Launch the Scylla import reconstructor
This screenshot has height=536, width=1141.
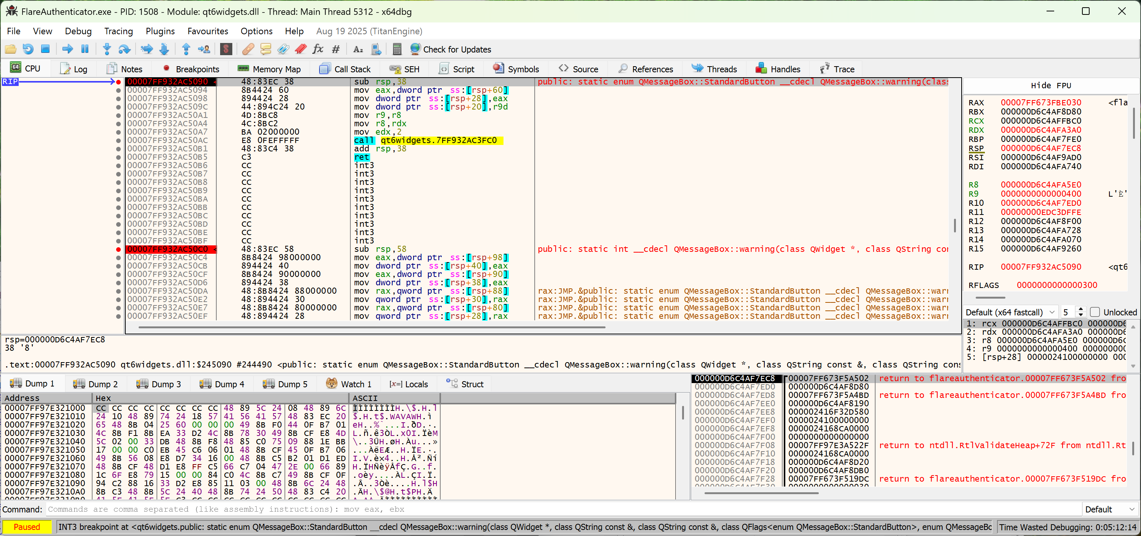point(226,49)
